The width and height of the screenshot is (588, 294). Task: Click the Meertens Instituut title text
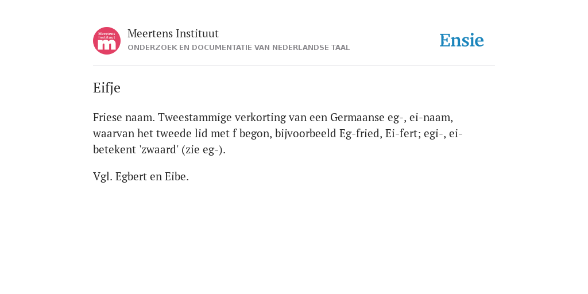point(173,33)
